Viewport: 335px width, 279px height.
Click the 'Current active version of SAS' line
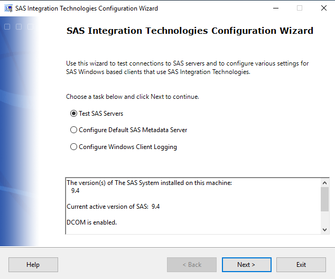tap(113, 207)
